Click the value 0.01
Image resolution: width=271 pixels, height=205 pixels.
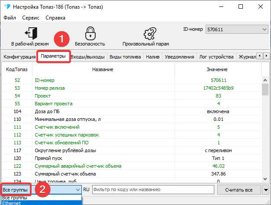218,119
